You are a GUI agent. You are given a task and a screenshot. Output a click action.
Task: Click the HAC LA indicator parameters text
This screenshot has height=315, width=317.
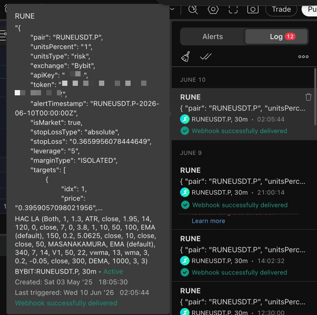click(x=85, y=240)
